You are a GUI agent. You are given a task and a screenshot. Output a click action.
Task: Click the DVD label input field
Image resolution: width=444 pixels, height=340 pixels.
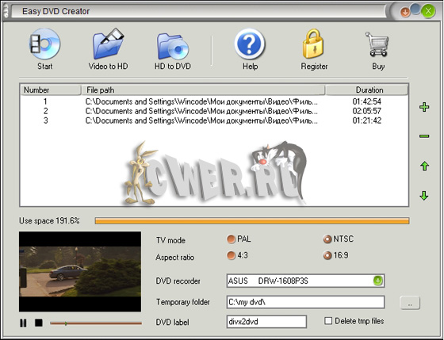click(x=266, y=322)
